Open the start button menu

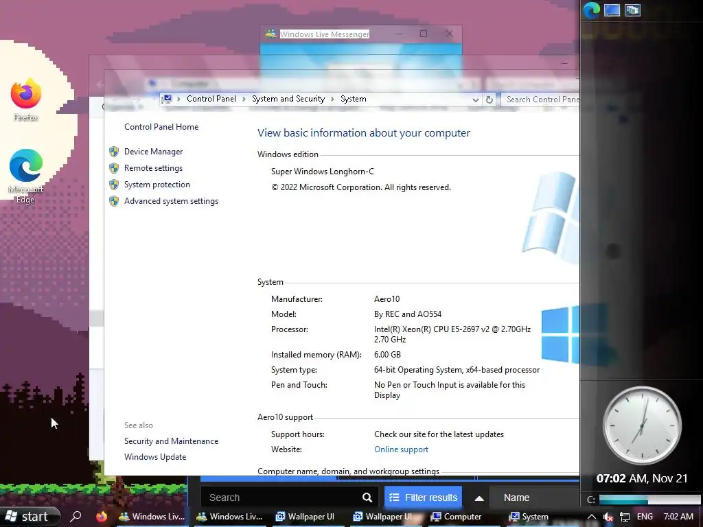[30, 517]
